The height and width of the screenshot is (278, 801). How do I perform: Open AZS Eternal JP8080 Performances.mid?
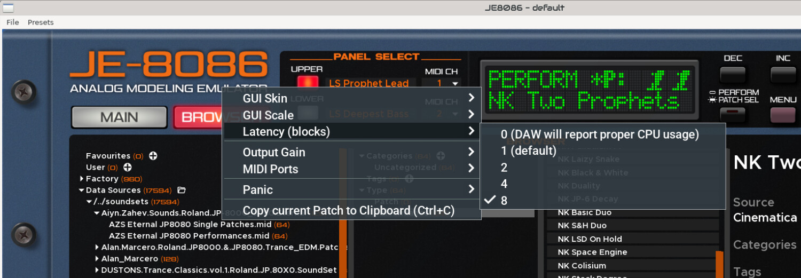coord(189,236)
